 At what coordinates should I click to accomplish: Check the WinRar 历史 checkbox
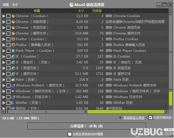click(8, 103)
